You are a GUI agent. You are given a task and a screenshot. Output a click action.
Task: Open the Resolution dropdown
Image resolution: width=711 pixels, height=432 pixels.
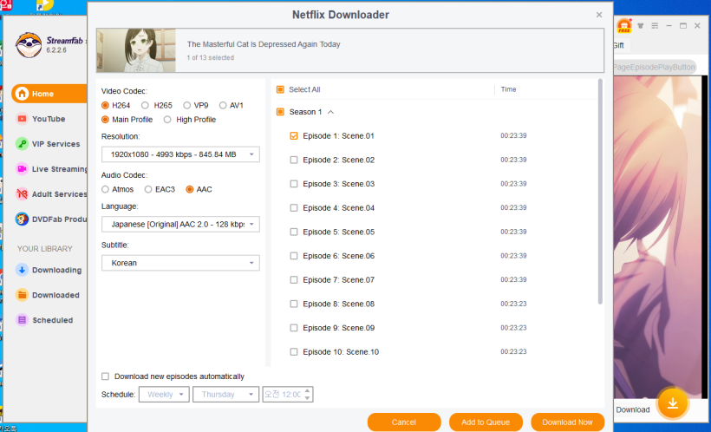tap(180, 154)
